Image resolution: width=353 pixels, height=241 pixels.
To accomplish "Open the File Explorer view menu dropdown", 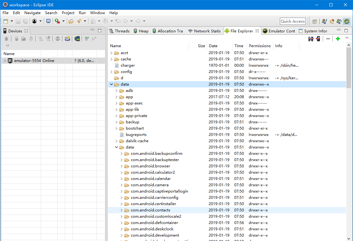I will coord(347,38).
